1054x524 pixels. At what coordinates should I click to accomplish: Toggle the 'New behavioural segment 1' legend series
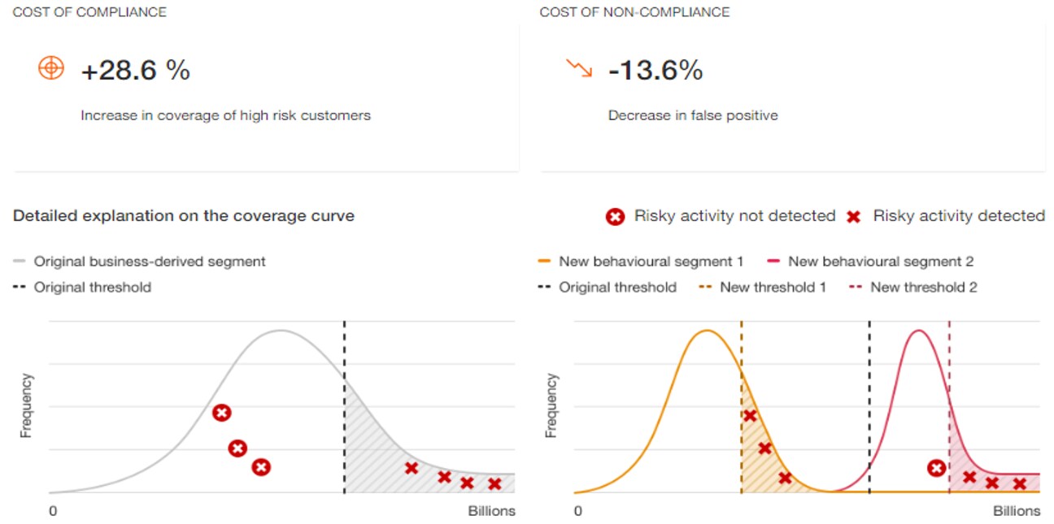click(x=651, y=262)
